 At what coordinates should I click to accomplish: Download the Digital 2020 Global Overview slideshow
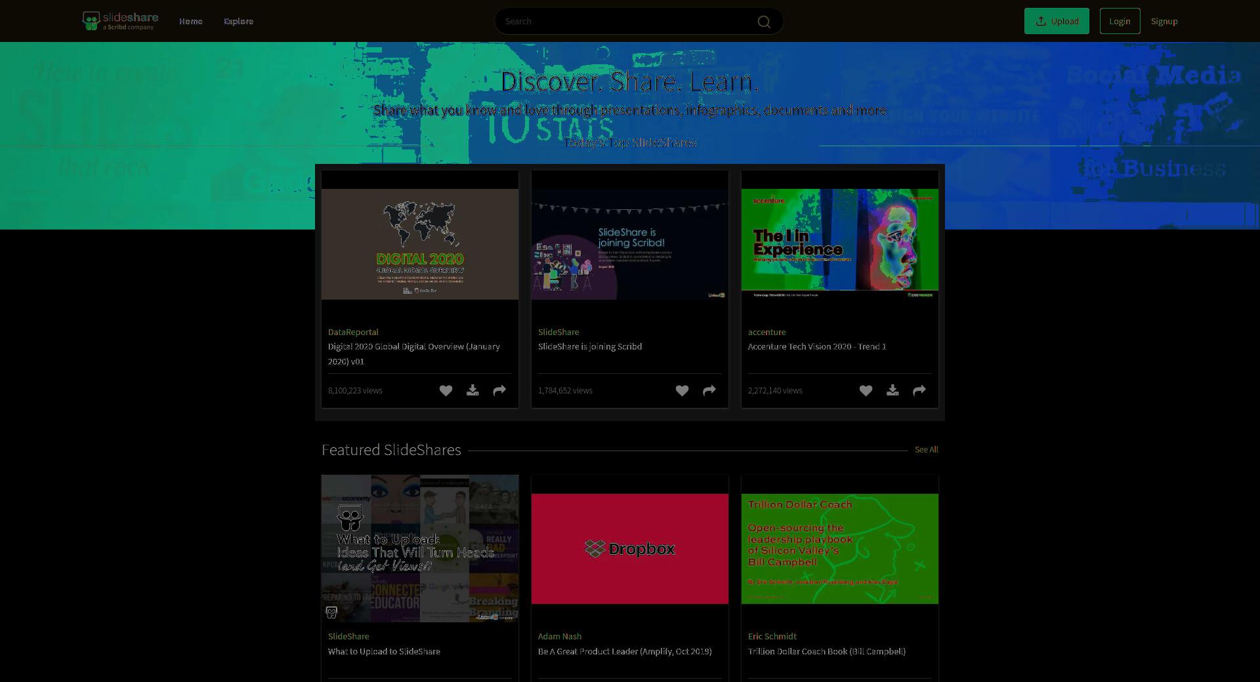pos(472,391)
